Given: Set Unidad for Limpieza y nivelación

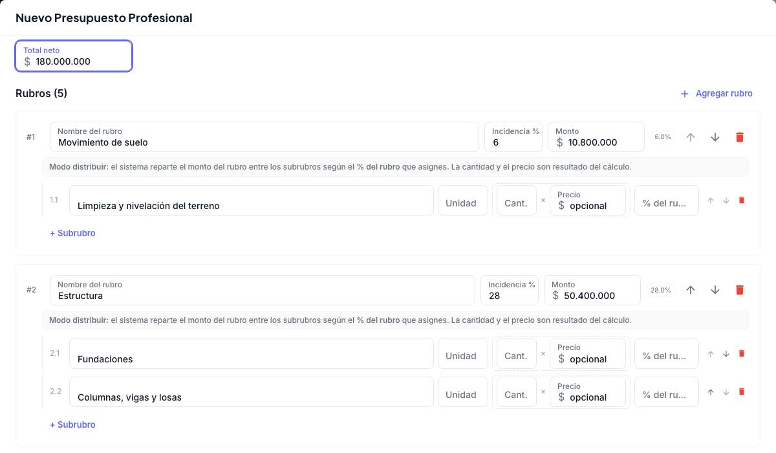Looking at the screenshot, I should pyautogui.click(x=463, y=201).
